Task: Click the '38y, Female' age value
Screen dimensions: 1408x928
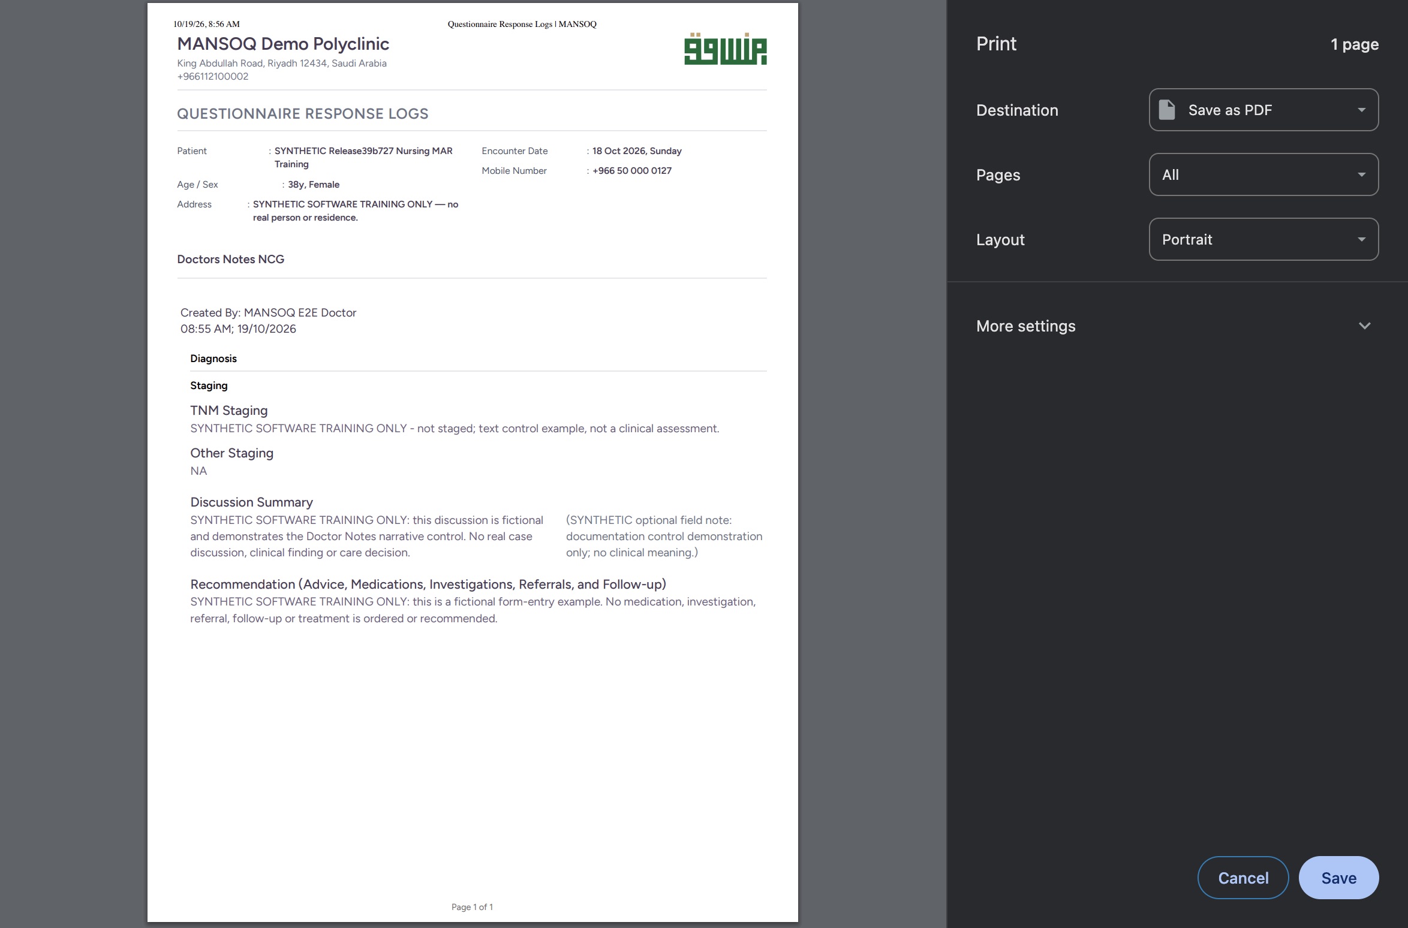Action: click(x=314, y=185)
